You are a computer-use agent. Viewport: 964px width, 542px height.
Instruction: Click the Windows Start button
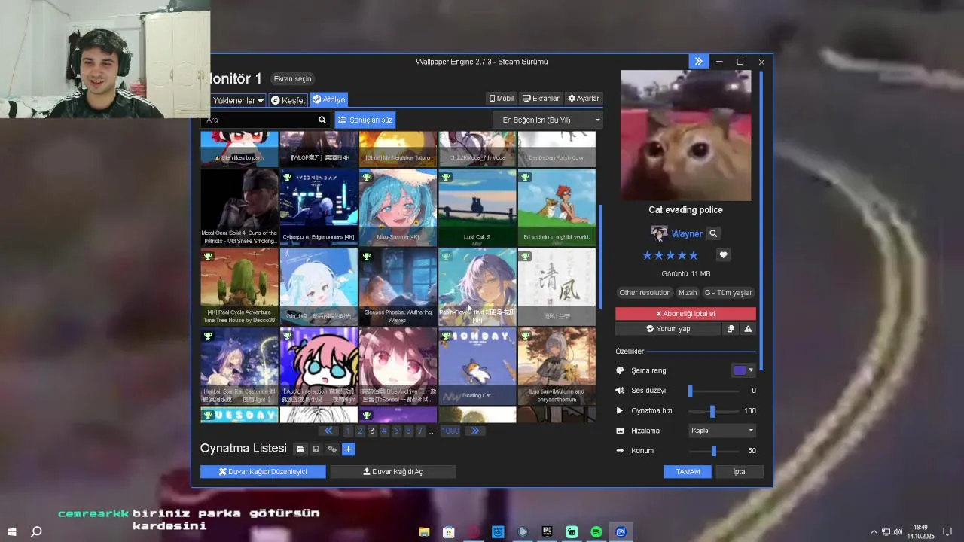(12, 531)
